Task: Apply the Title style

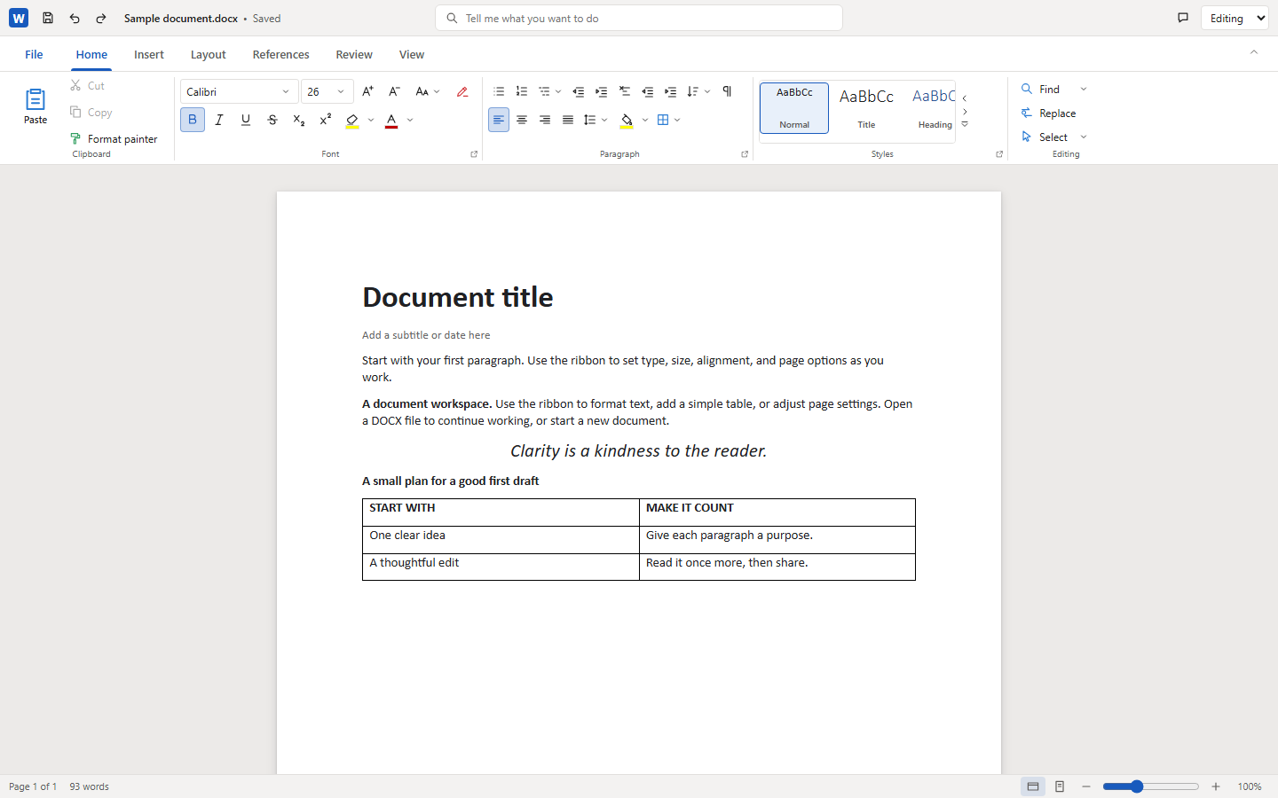Action: (x=866, y=108)
